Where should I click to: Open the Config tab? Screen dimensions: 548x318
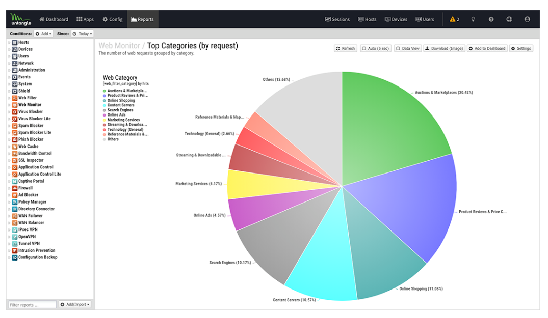(x=112, y=19)
